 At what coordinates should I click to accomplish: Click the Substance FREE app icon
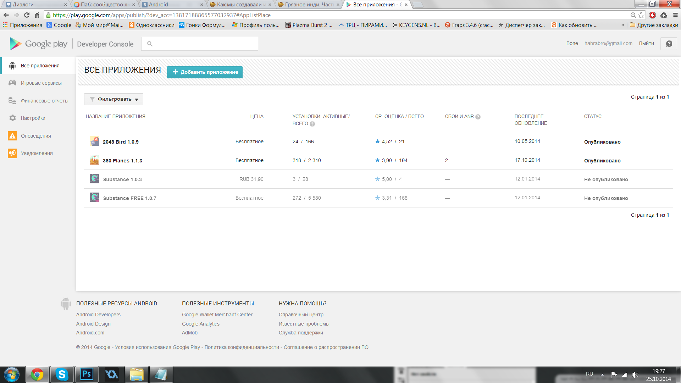pyautogui.click(x=94, y=198)
